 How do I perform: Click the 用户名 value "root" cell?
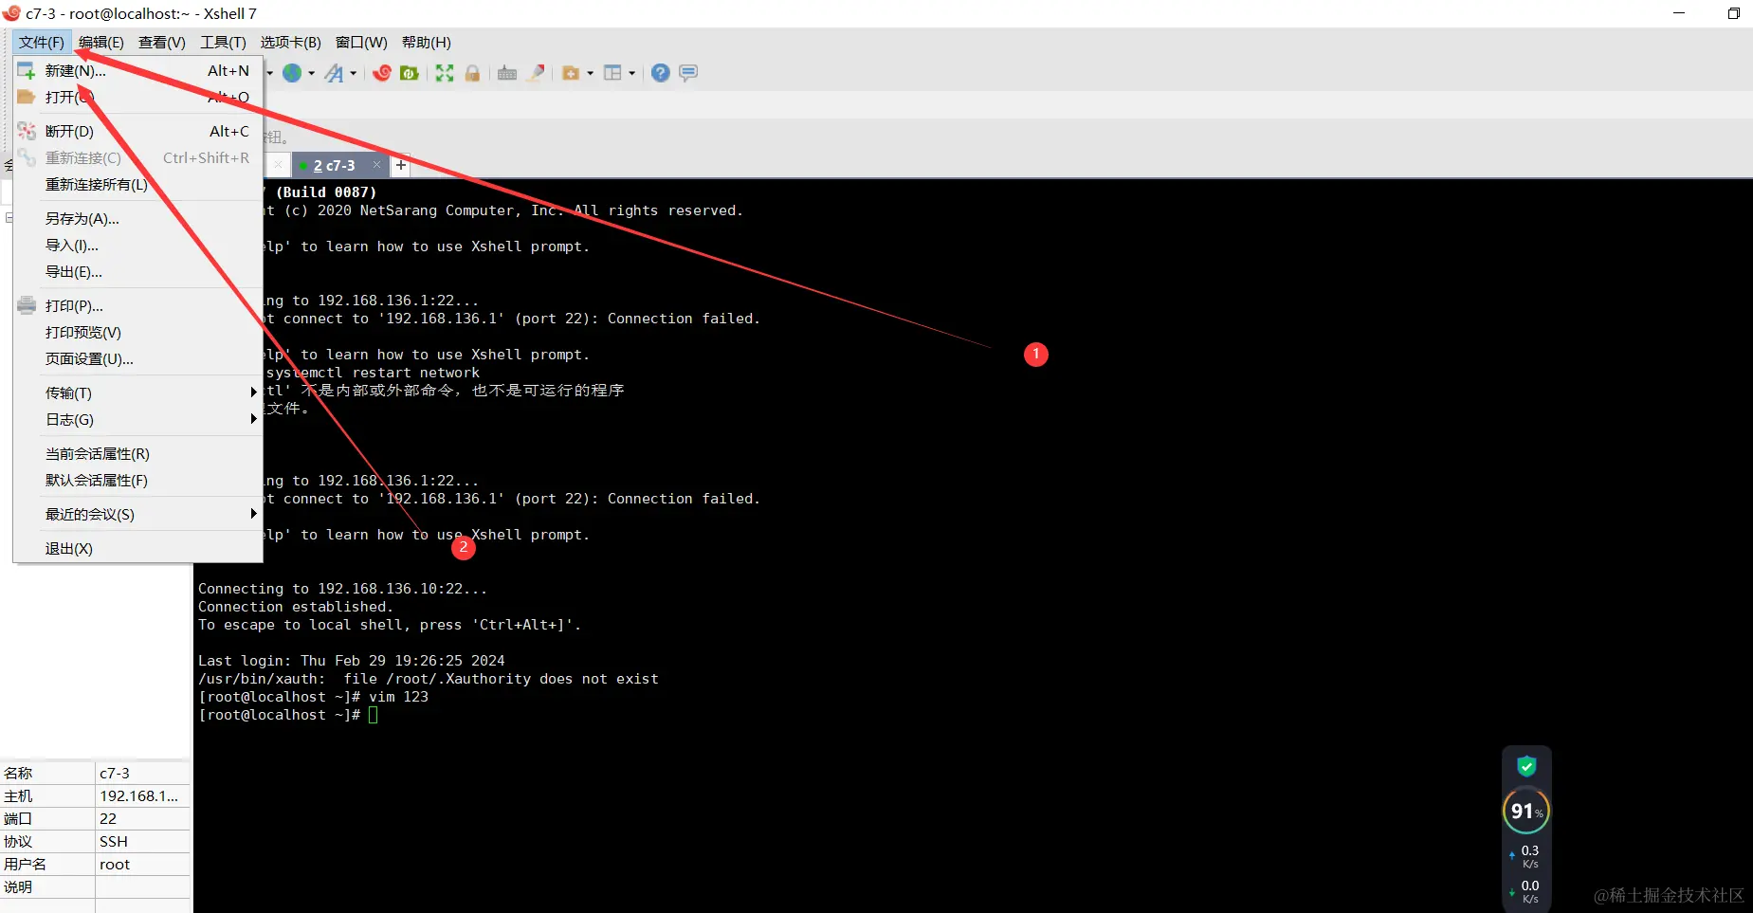click(142, 865)
